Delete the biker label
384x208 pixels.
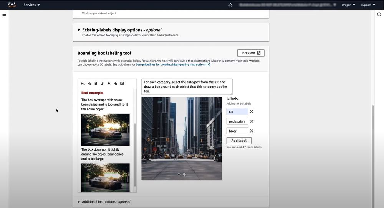[x=252, y=131]
